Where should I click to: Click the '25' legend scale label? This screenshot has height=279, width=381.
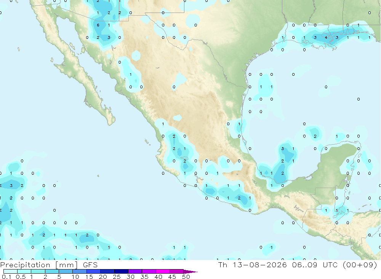tap(117, 277)
